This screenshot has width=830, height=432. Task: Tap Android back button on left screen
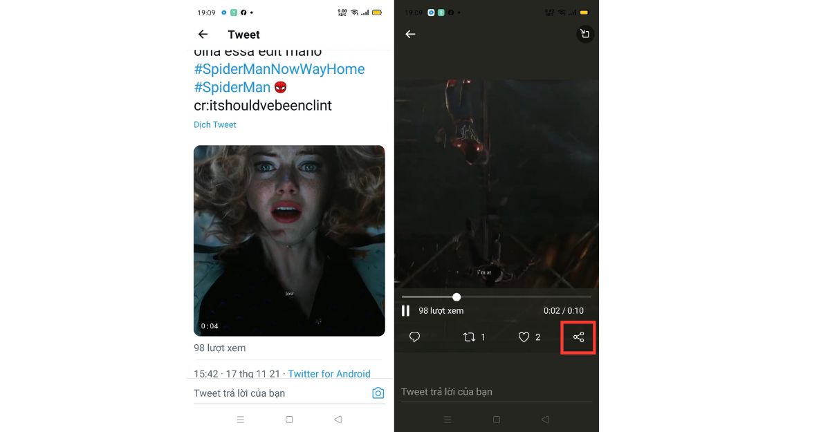pyautogui.click(x=338, y=420)
